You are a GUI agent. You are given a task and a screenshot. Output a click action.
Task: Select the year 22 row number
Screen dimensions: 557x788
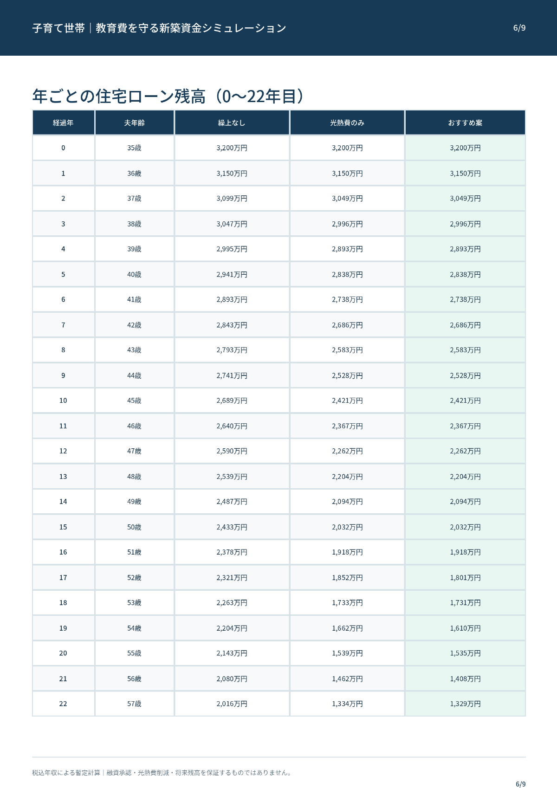coord(64,704)
